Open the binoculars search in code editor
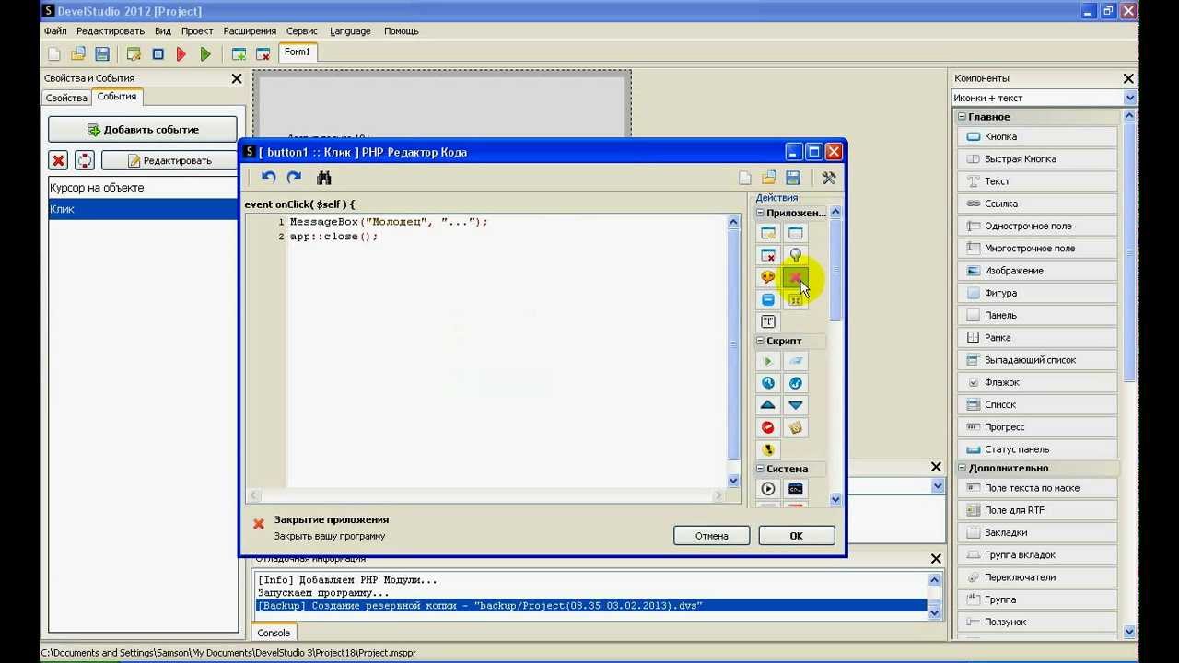This screenshot has width=1179, height=663. tap(323, 178)
